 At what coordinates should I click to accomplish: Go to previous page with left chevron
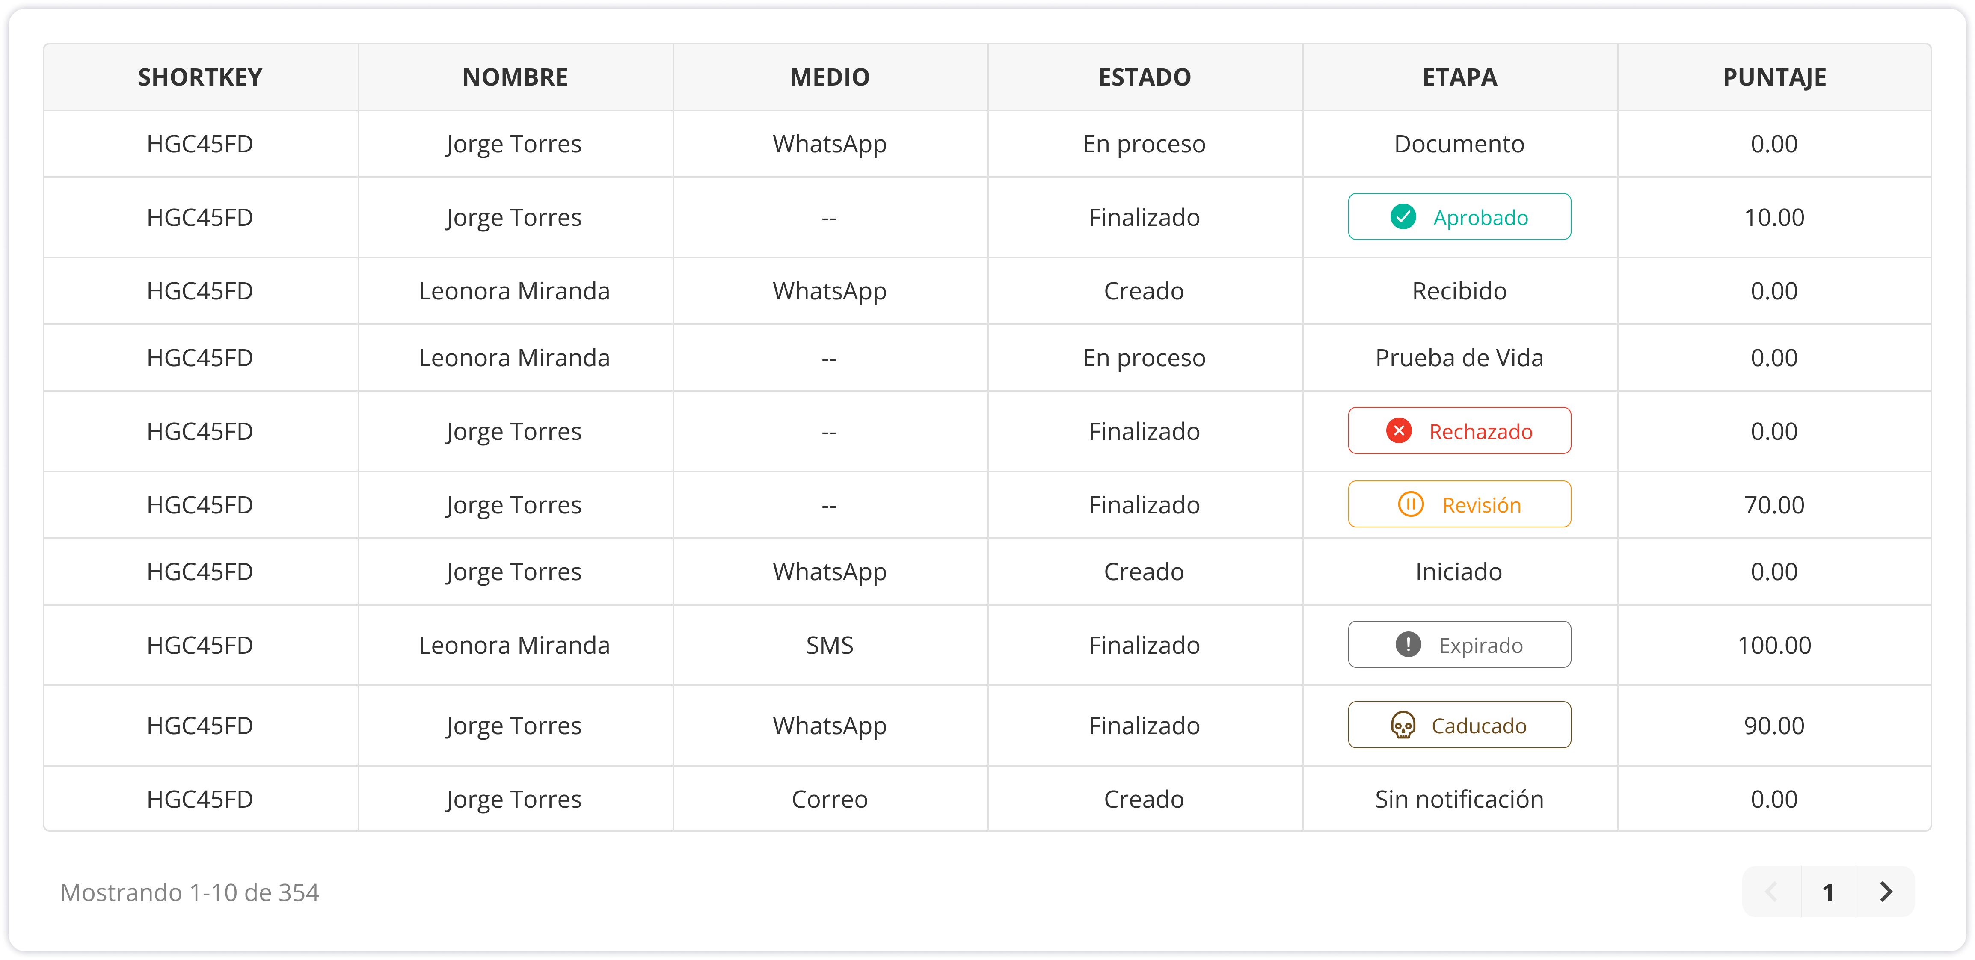[1771, 892]
